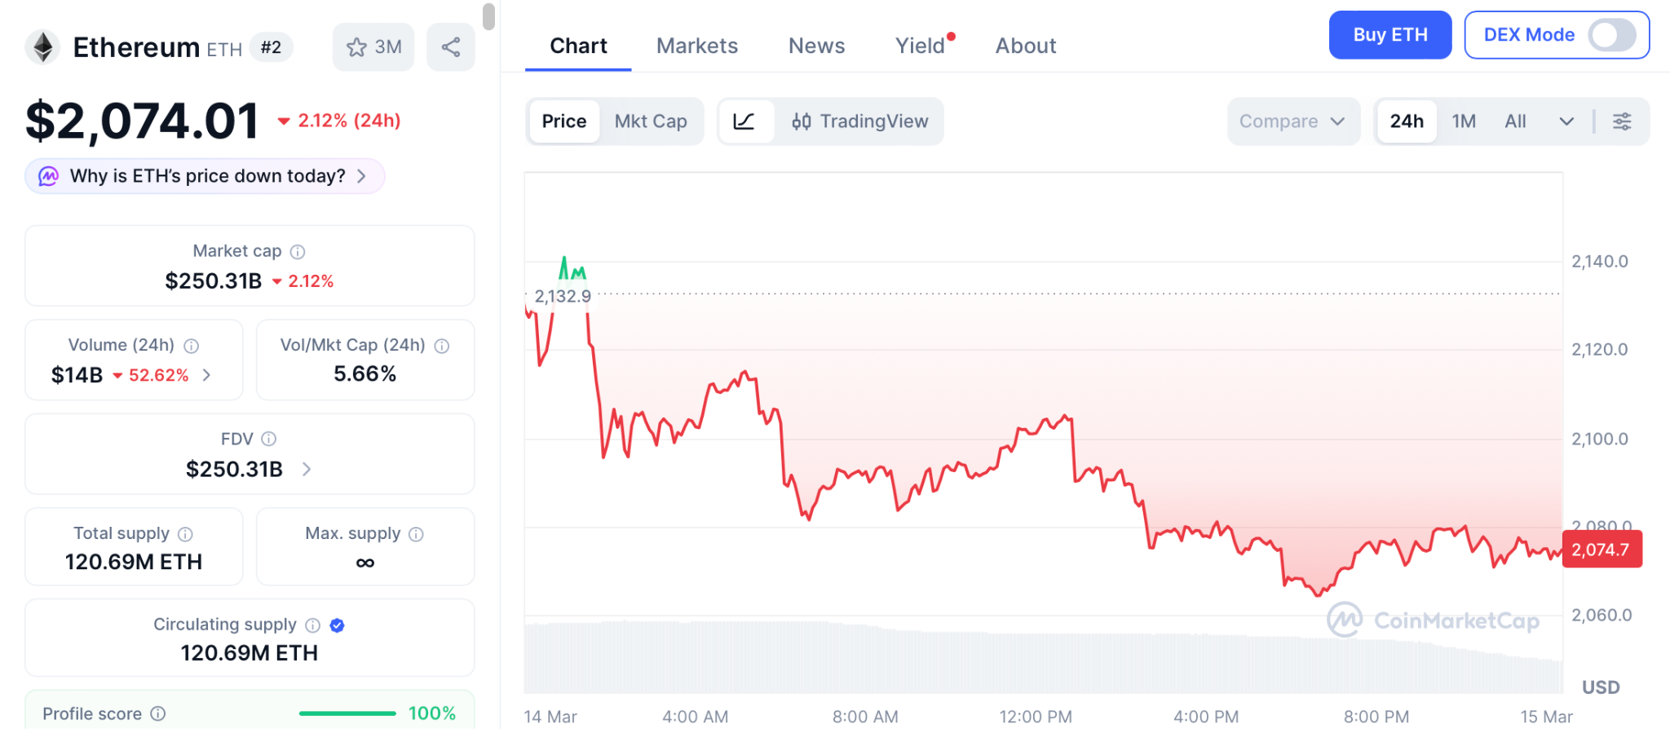Click the share icon next to watchlist
Viewport: 1670px width, 729px height.
[x=451, y=47]
